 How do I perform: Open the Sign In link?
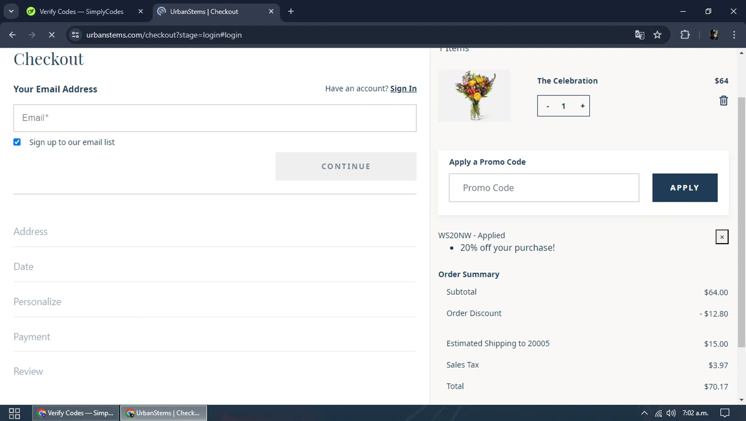(403, 88)
